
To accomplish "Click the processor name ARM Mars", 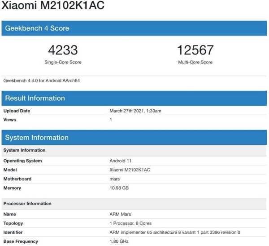I will click(120, 215).
